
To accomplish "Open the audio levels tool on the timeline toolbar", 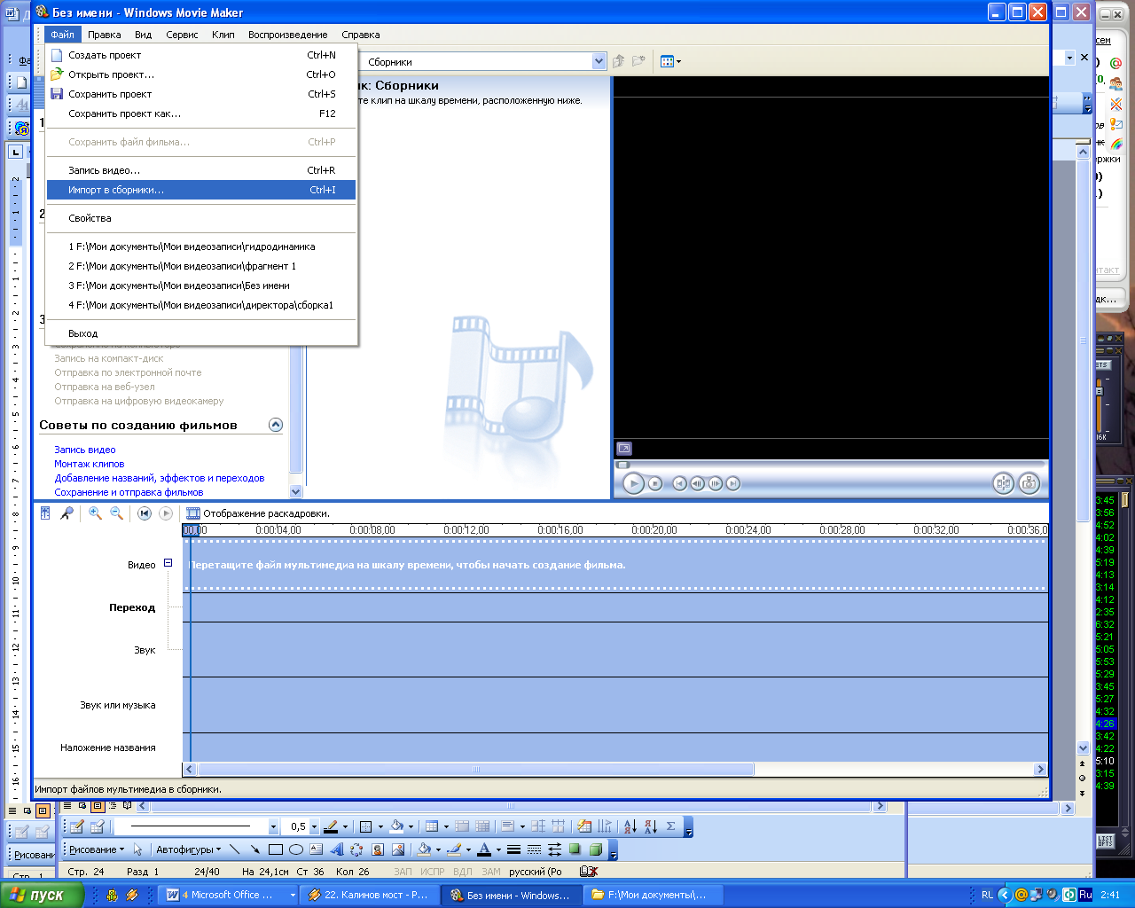I will tap(45, 513).
